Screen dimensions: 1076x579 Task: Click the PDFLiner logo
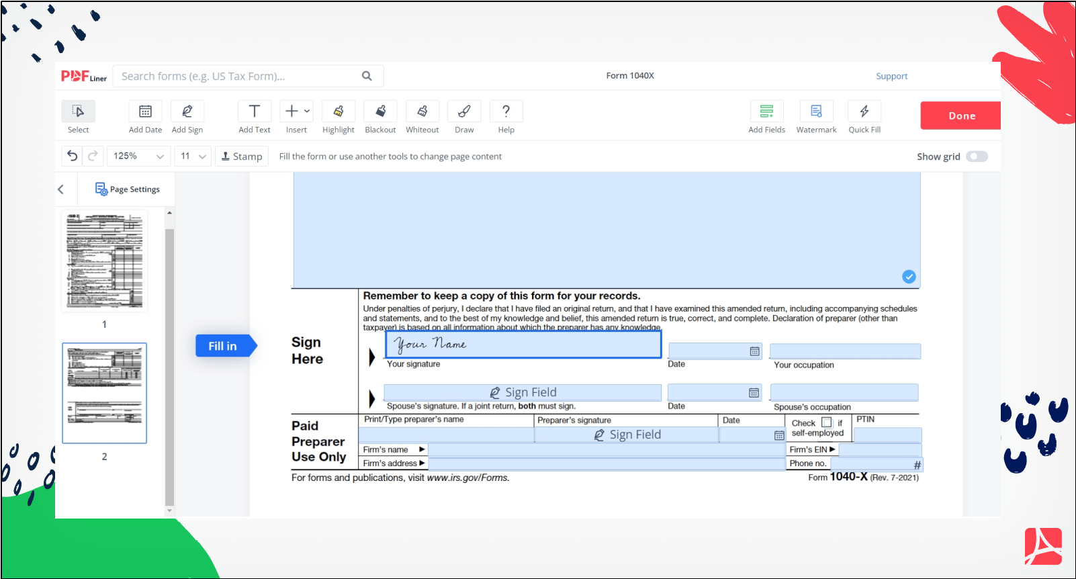point(84,76)
